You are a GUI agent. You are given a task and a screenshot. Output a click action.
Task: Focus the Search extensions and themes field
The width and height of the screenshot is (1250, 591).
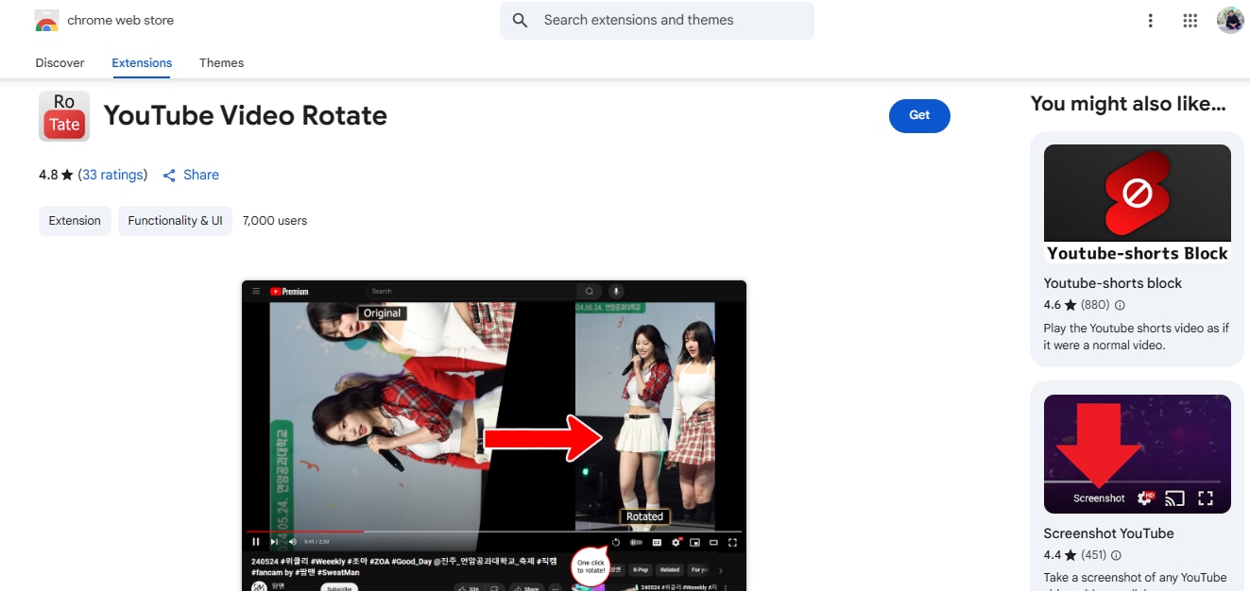pos(657,20)
